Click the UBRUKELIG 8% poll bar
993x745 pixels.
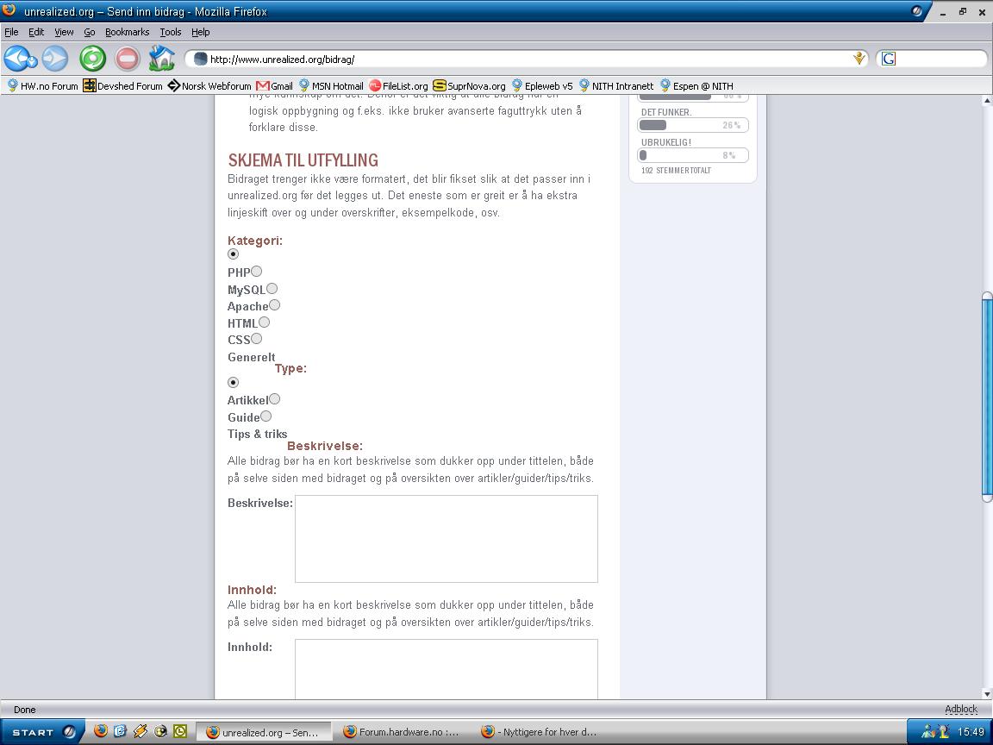pos(693,155)
